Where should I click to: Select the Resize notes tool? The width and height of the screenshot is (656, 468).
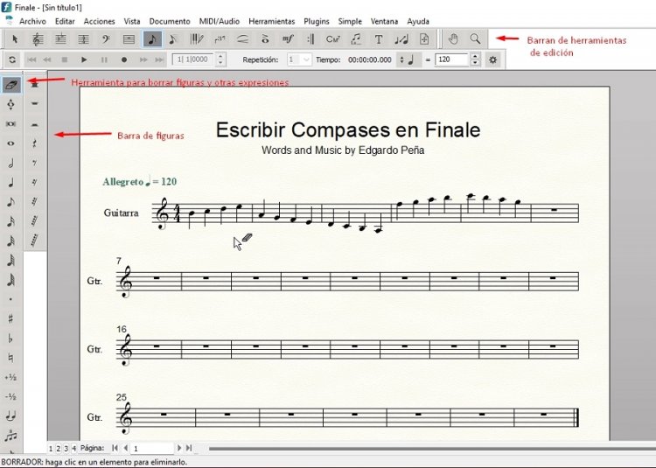click(x=401, y=39)
